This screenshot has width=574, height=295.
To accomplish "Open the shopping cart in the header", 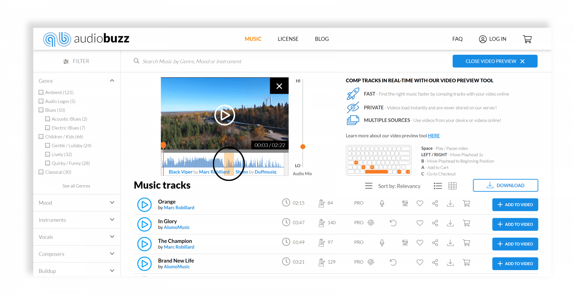I will pyautogui.click(x=527, y=39).
